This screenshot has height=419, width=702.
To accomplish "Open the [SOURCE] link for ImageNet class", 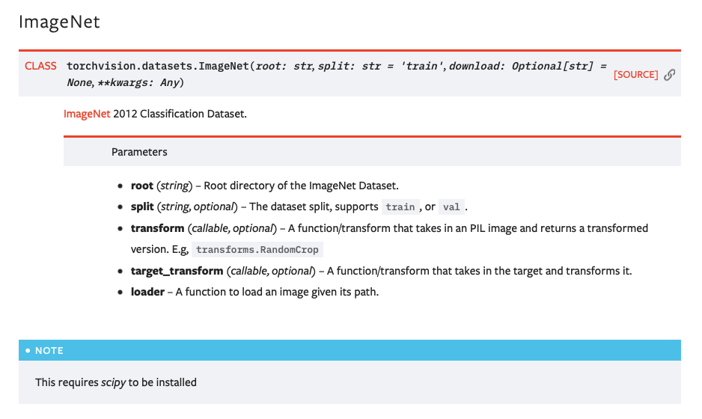I will pos(635,74).
